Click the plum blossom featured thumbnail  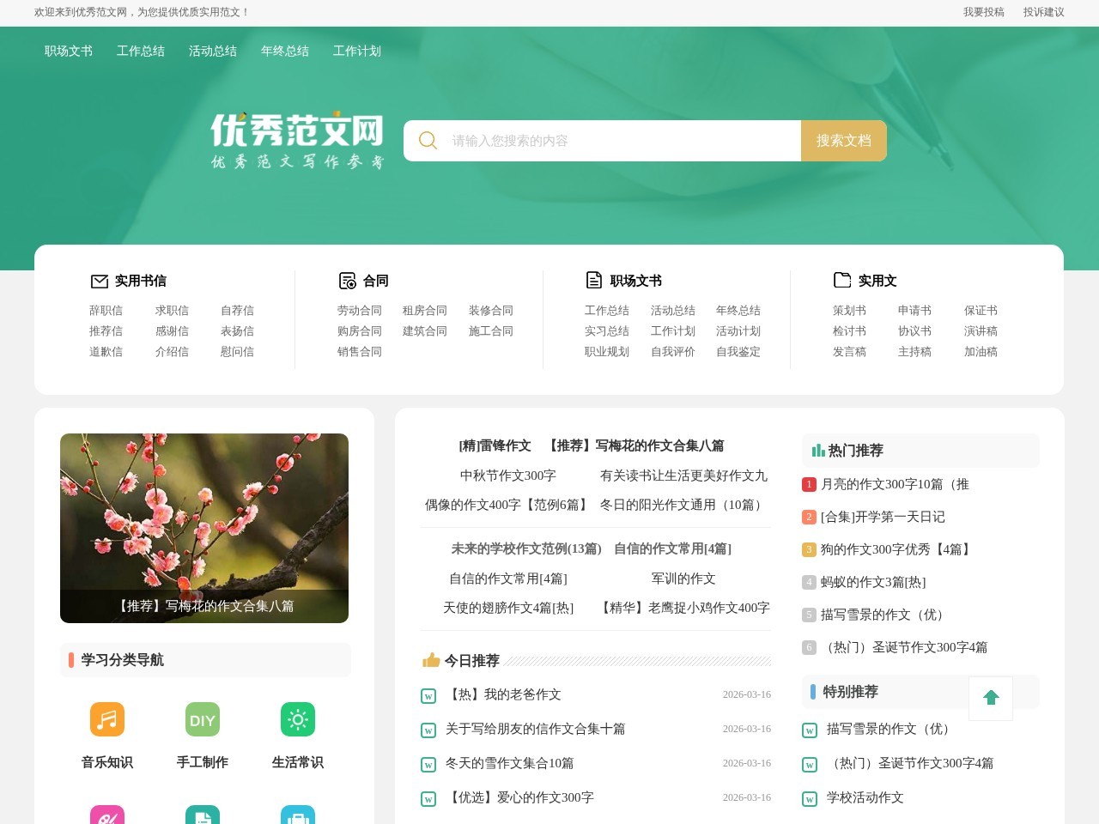click(x=204, y=528)
